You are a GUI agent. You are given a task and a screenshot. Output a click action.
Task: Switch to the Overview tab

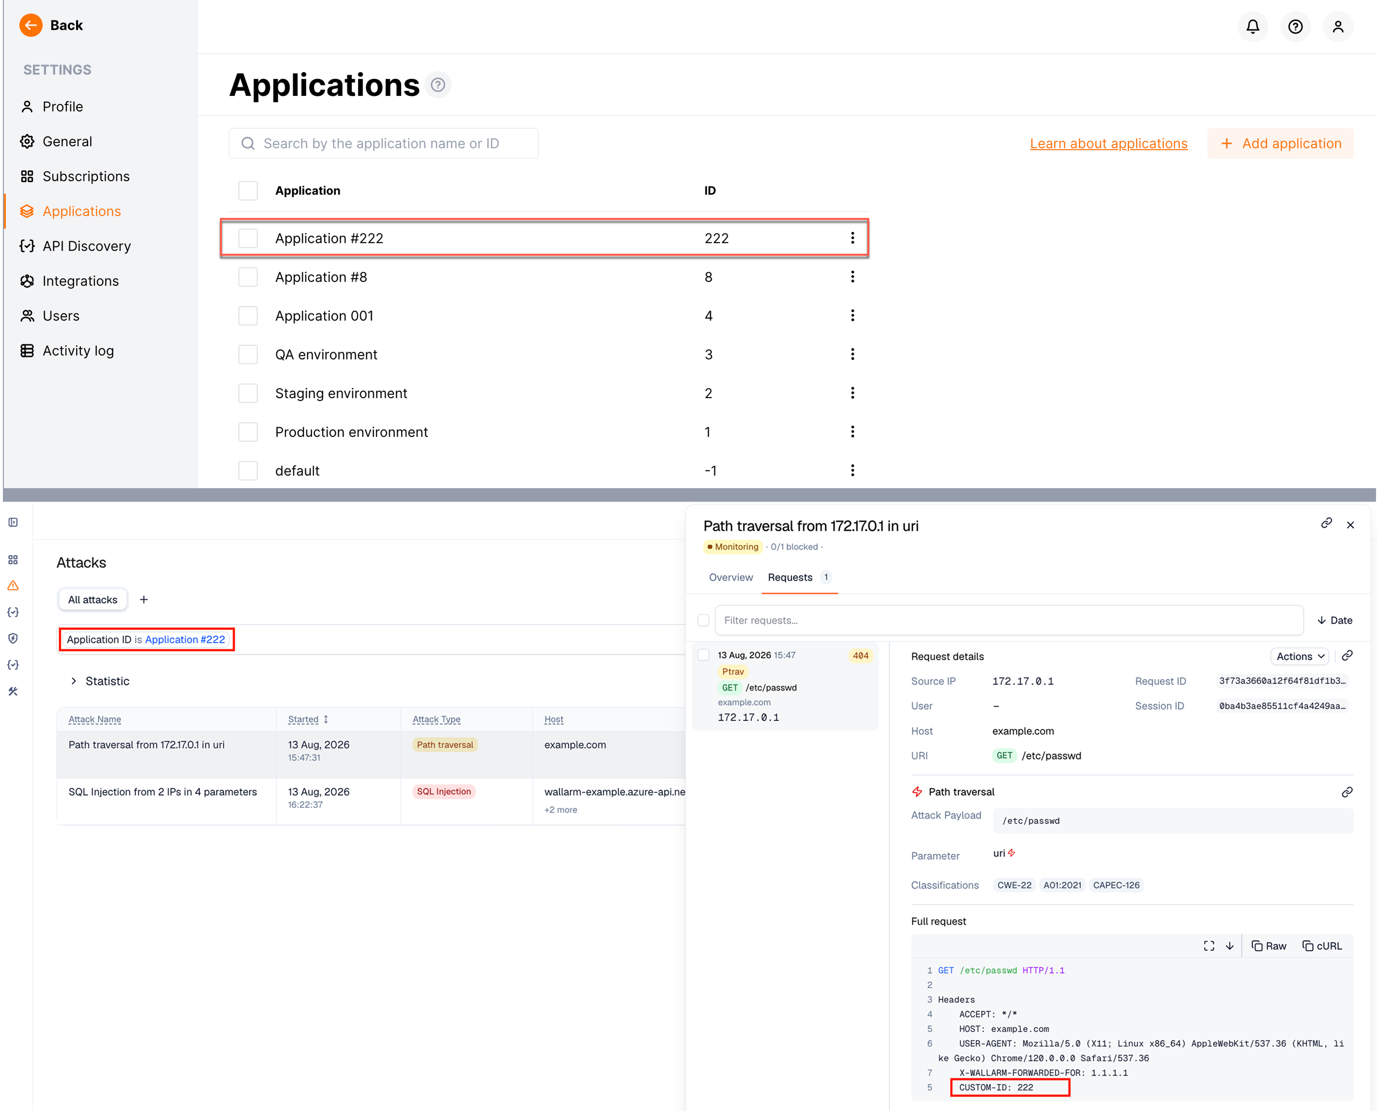[x=731, y=577]
